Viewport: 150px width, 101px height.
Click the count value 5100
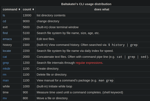coord(26,33)
